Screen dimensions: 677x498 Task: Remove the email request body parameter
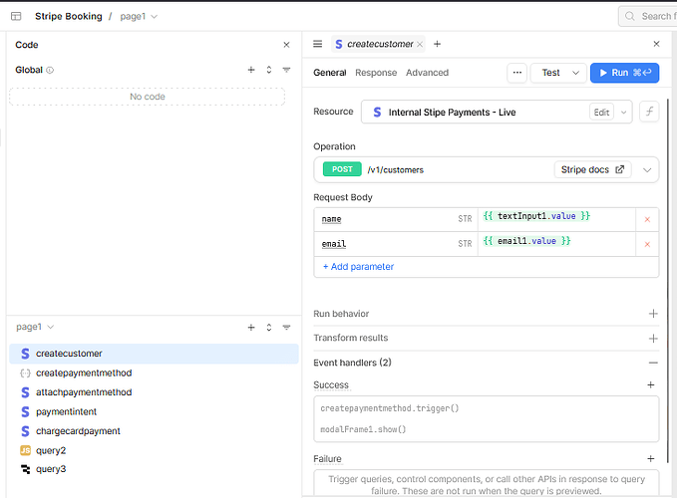pos(647,244)
